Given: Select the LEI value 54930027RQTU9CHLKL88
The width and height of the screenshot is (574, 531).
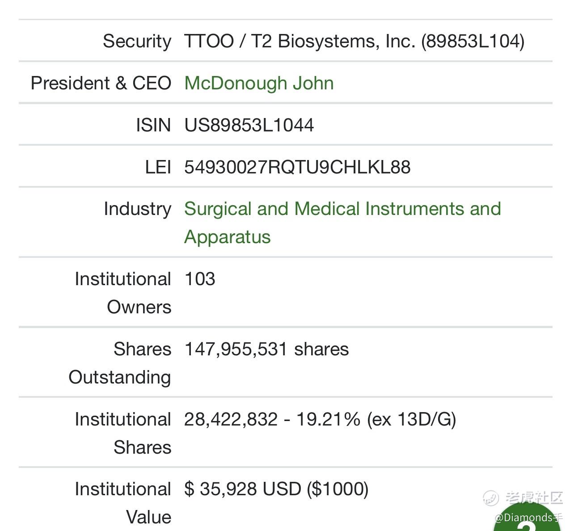Looking at the screenshot, I should coord(297,167).
